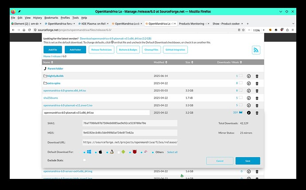Open GitHub Integration
The width and height of the screenshot is (306, 190).
175,50
